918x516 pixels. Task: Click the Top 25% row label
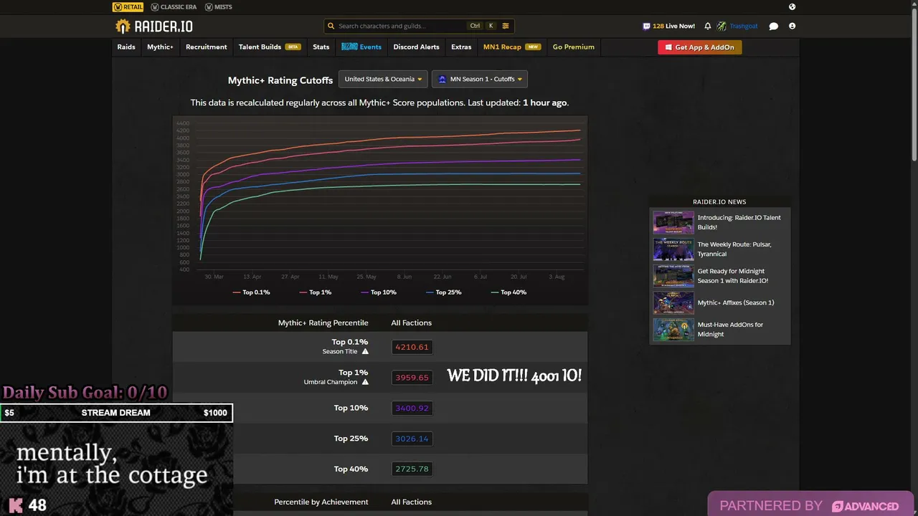coord(351,439)
